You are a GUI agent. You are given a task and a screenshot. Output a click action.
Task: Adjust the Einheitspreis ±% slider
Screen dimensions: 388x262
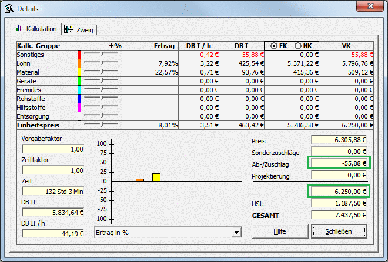tap(101, 125)
